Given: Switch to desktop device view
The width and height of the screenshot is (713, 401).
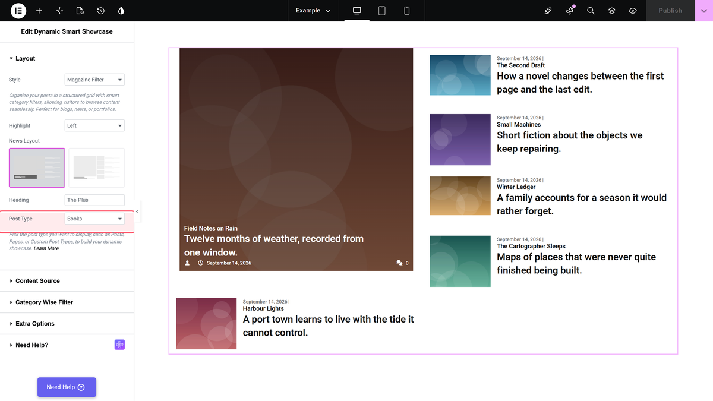Looking at the screenshot, I should click(x=357, y=11).
